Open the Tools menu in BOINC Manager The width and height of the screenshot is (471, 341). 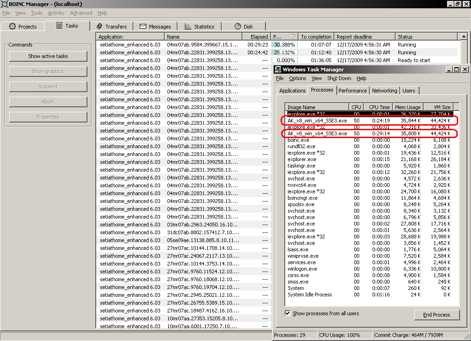(x=37, y=13)
